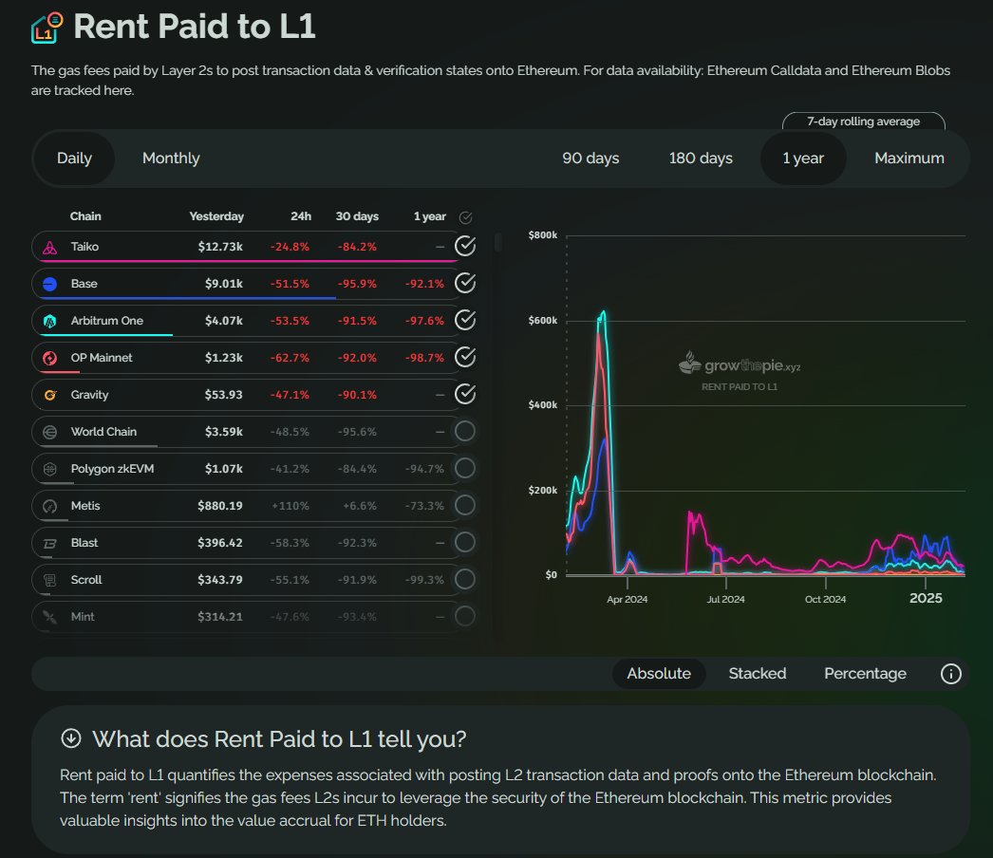This screenshot has height=858, width=993.
Task: Uncheck Arbitrum One row toggle
Action: click(465, 320)
